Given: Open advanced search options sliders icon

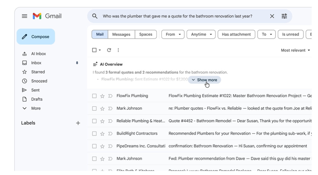Looking at the screenshot, I should [284, 16].
